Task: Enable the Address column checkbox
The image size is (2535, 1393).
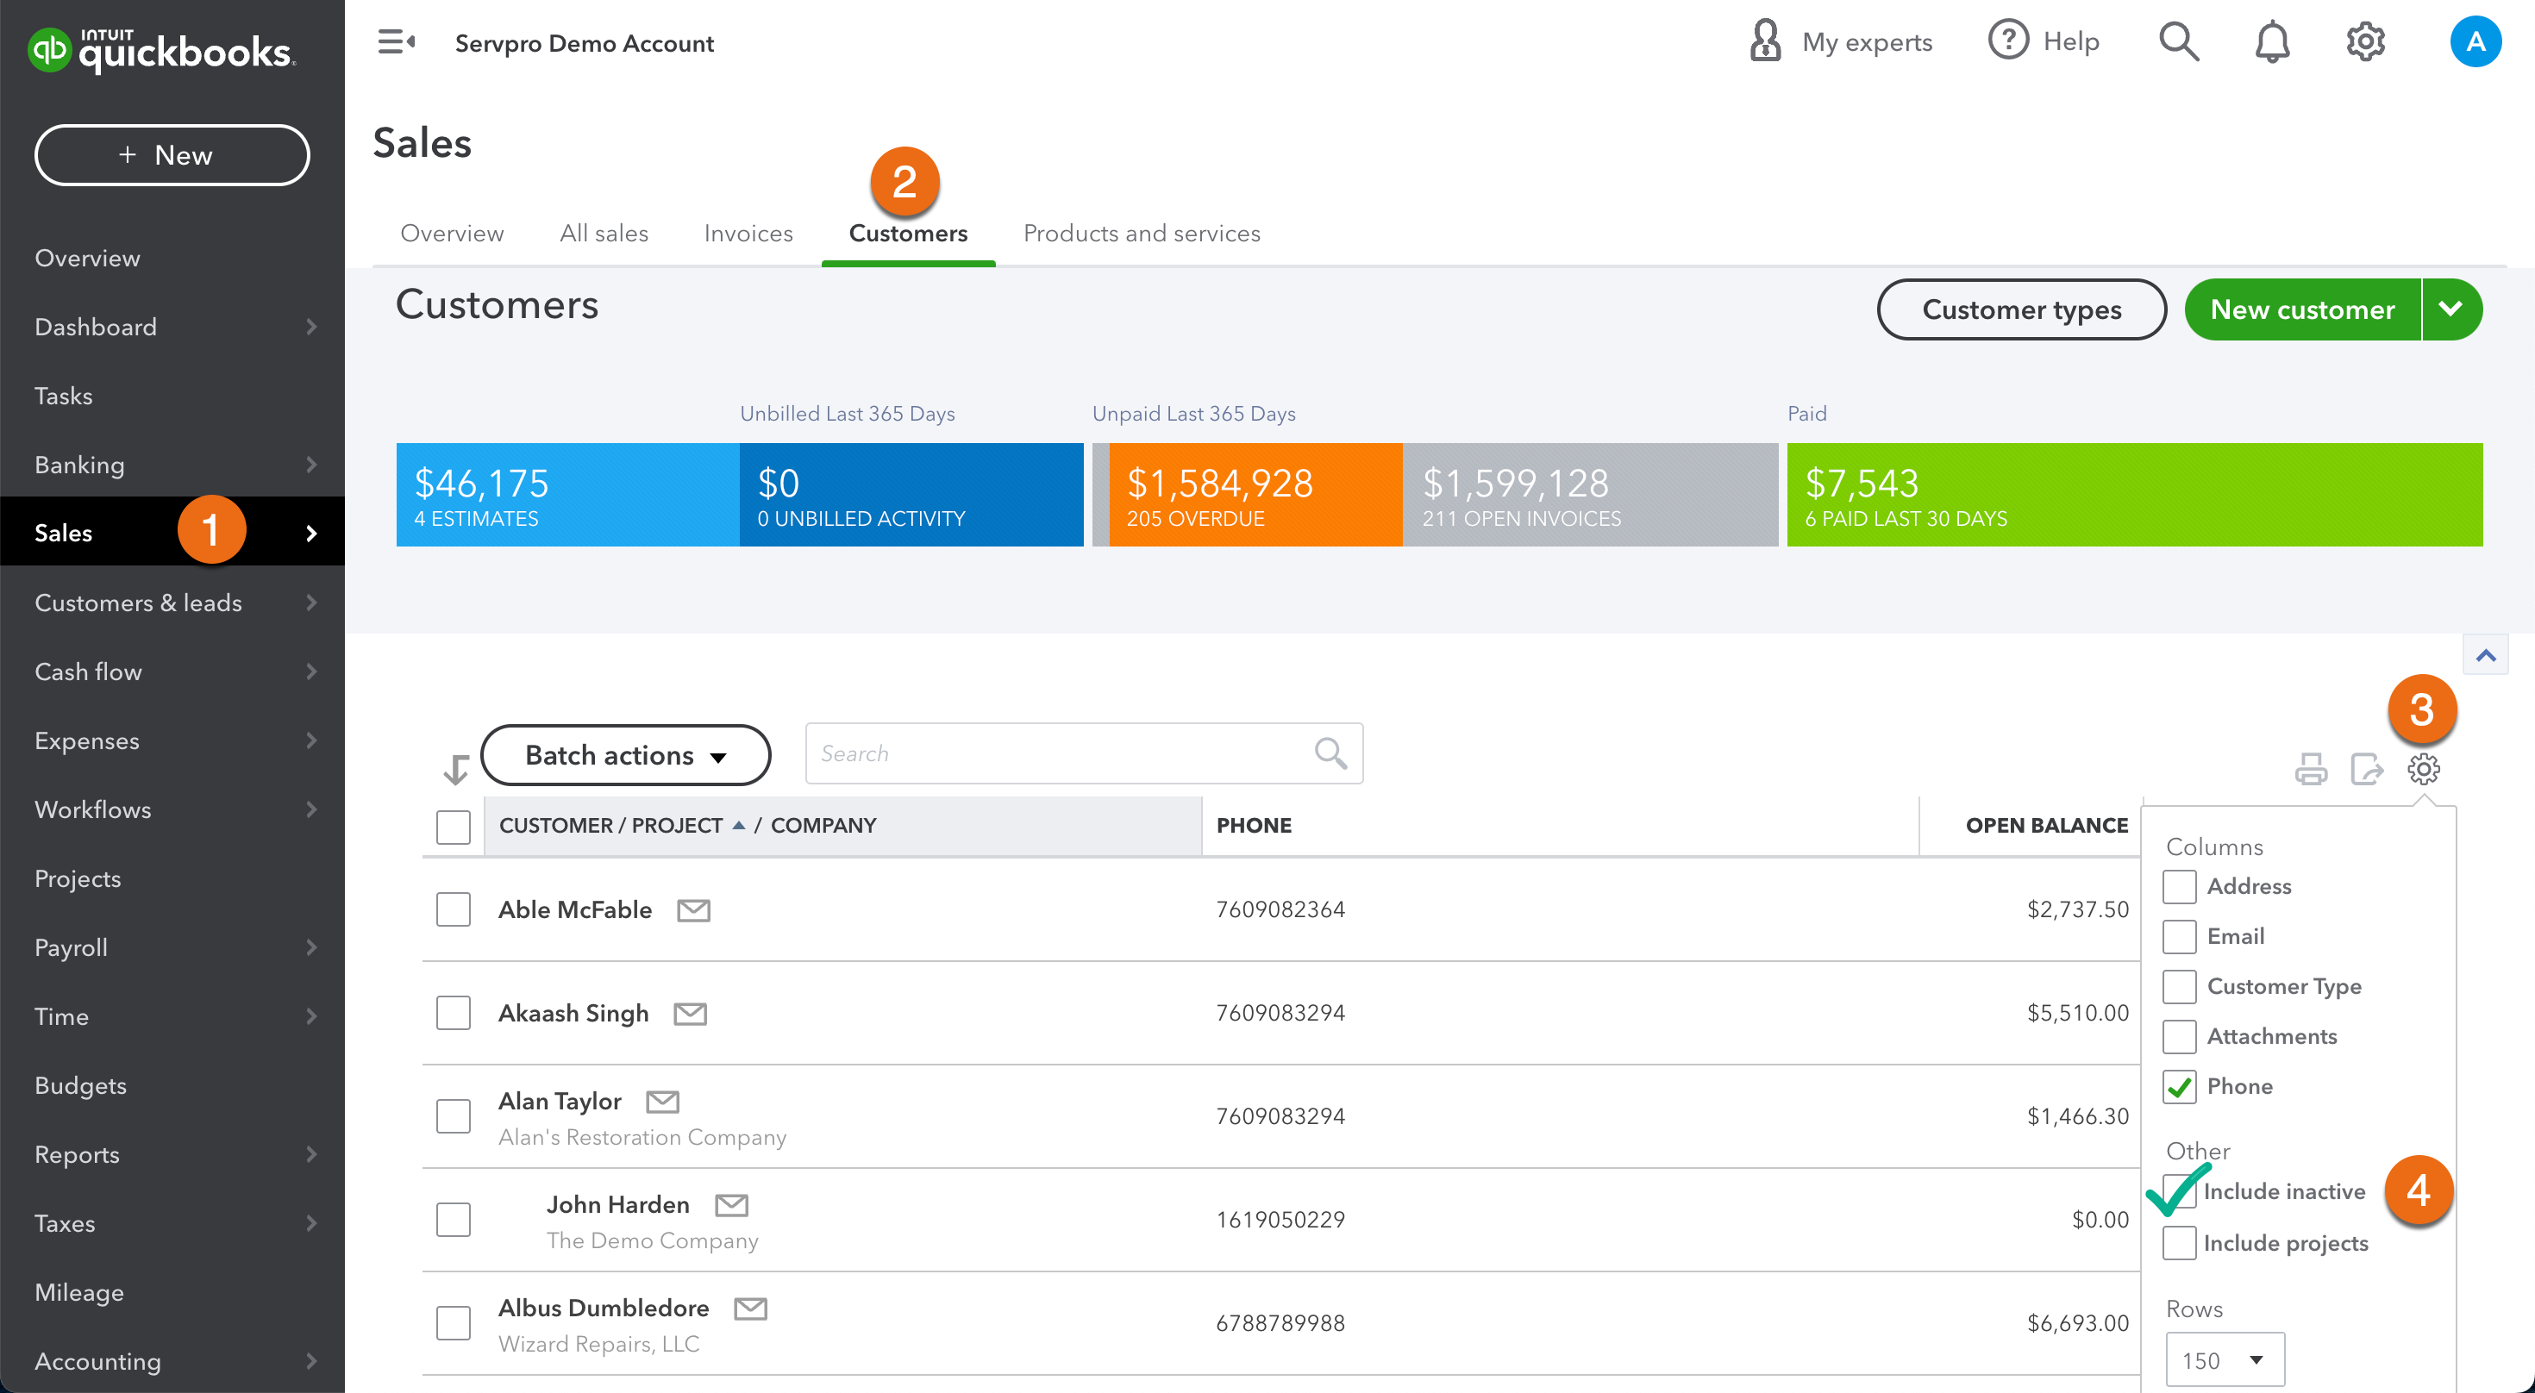Action: tap(2179, 886)
